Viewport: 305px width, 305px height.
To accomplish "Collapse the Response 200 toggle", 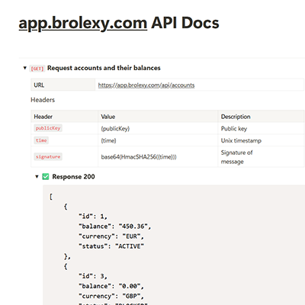I will 37,177.
